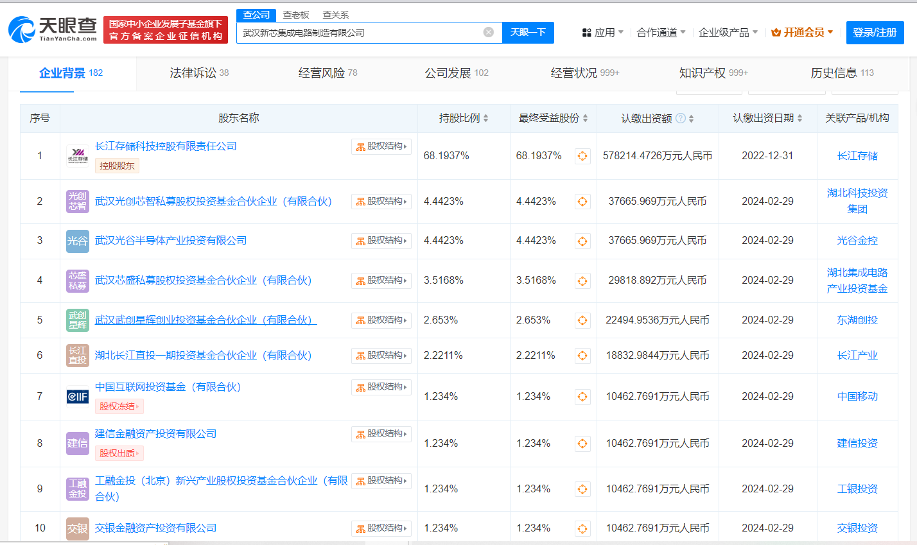Click the 长江直投 avatar icon
The image size is (917, 545).
pos(78,356)
